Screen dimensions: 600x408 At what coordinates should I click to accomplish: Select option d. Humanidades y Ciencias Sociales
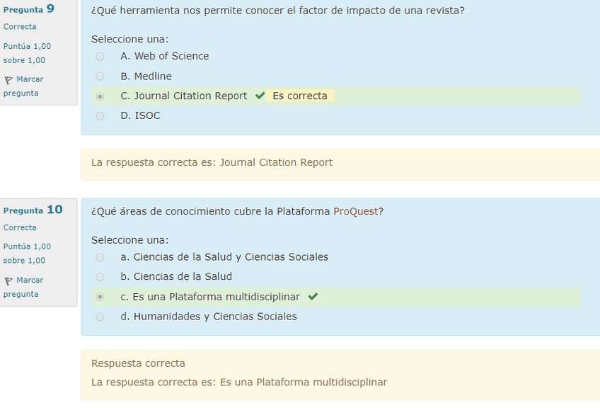[100, 317]
